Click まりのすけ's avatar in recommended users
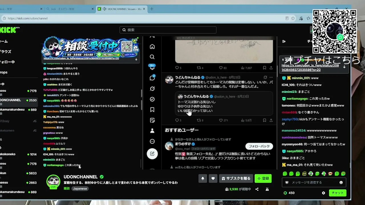 tap(169, 146)
